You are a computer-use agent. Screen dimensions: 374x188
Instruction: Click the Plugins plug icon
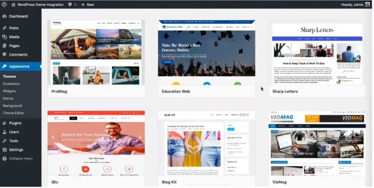(4, 123)
